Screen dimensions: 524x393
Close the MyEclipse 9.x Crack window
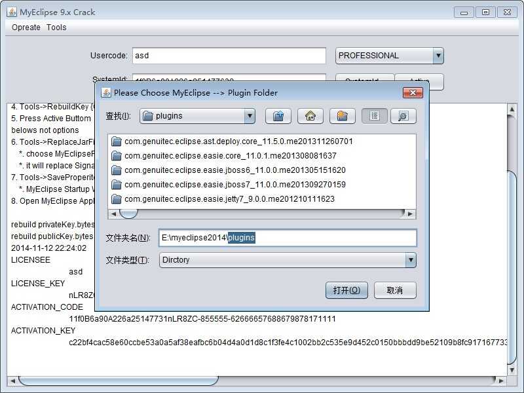tap(507, 12)
